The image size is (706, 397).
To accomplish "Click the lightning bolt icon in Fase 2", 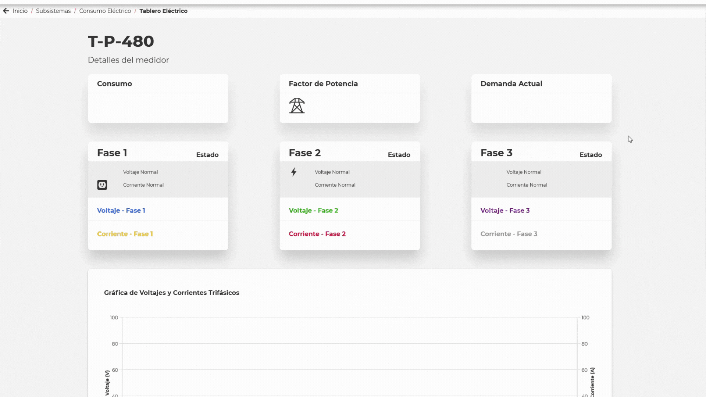I will pyautogui.click(x=294, y=172).
